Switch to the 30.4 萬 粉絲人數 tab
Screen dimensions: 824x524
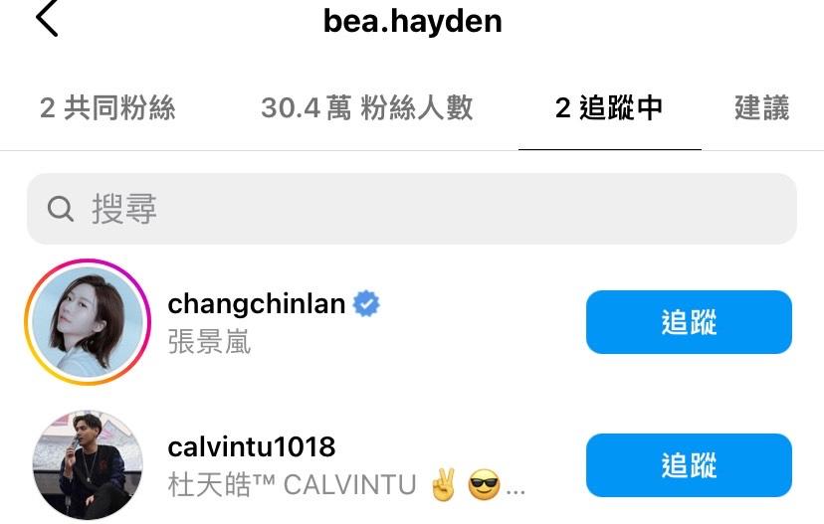click(367, 108)
